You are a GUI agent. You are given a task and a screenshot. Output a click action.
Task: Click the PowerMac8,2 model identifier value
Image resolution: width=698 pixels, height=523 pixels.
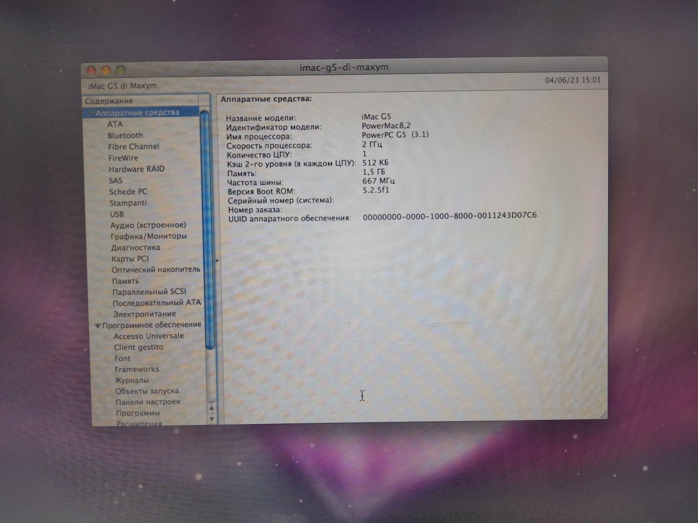point(386,126)
